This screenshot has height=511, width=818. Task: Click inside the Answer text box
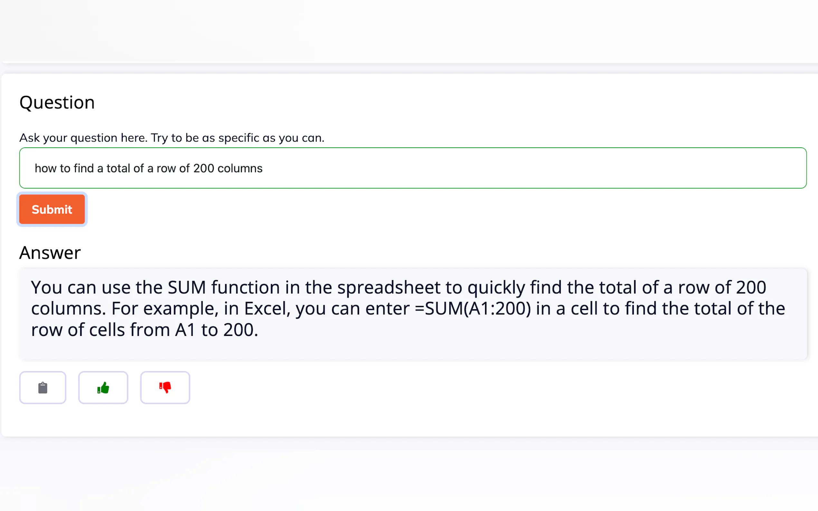pyautogui.click(x=413, y=348)
